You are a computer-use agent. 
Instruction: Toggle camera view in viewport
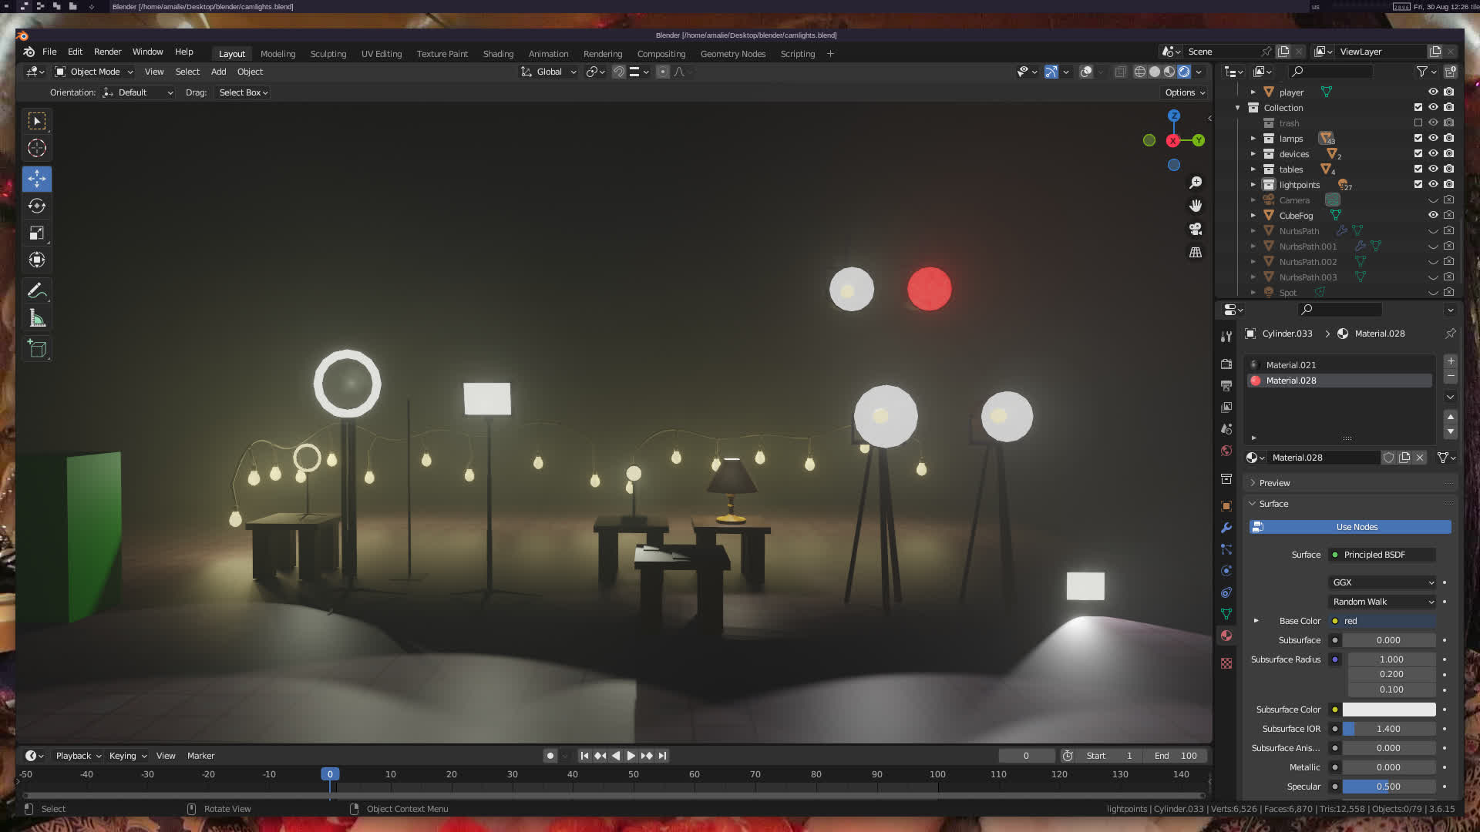pos(1196,229)
